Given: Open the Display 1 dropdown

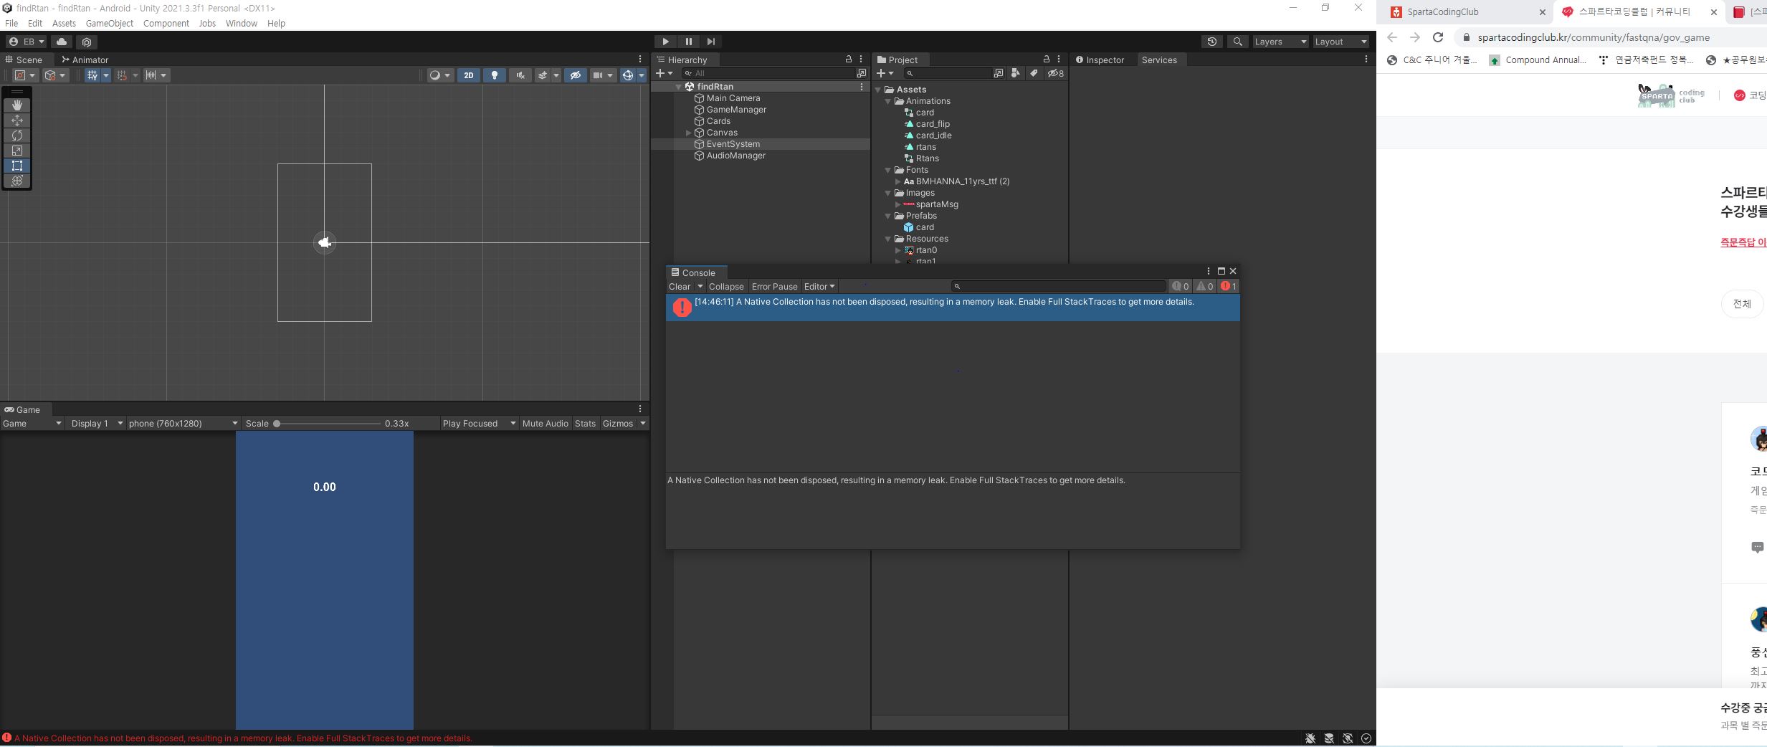Looking at the screenshot, I should pyautogui.click(x=97, y=424).
